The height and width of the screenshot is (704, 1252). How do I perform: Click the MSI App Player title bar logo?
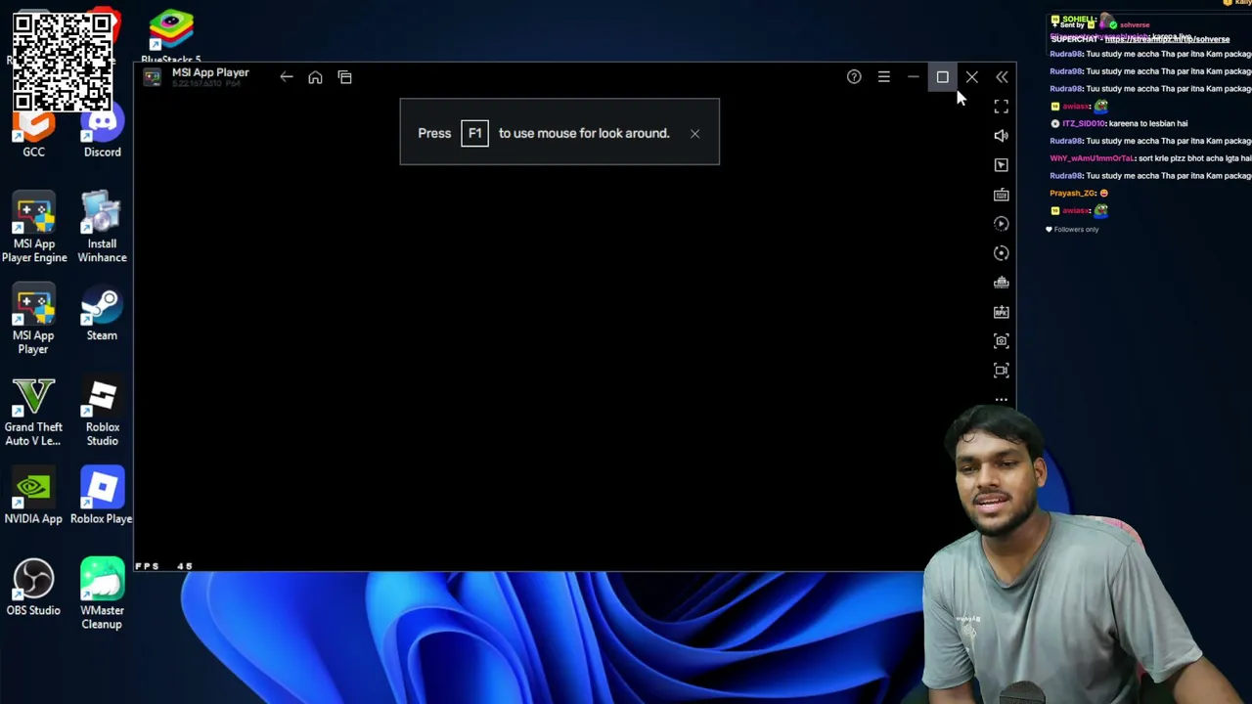(x=152, y=77)
